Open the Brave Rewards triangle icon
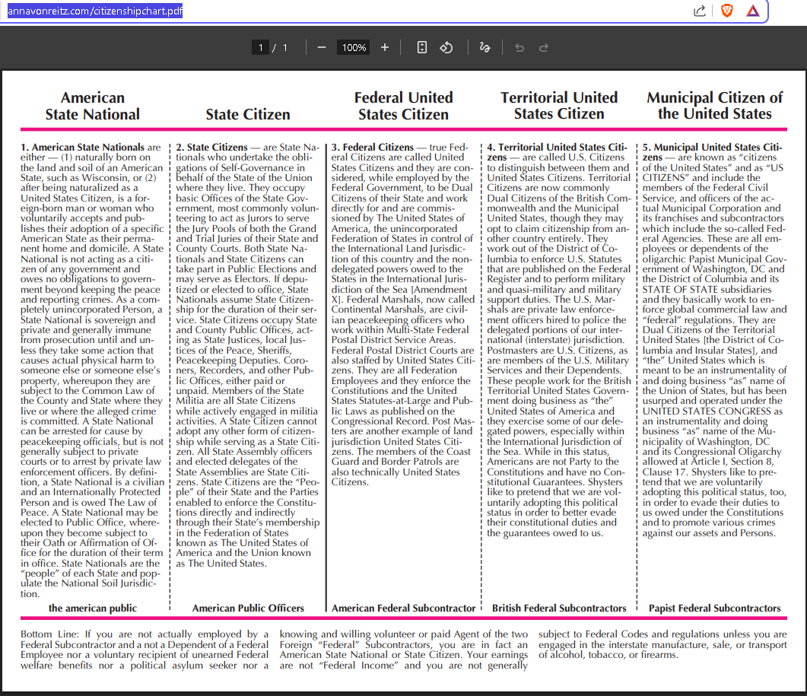 coord(752,11)
